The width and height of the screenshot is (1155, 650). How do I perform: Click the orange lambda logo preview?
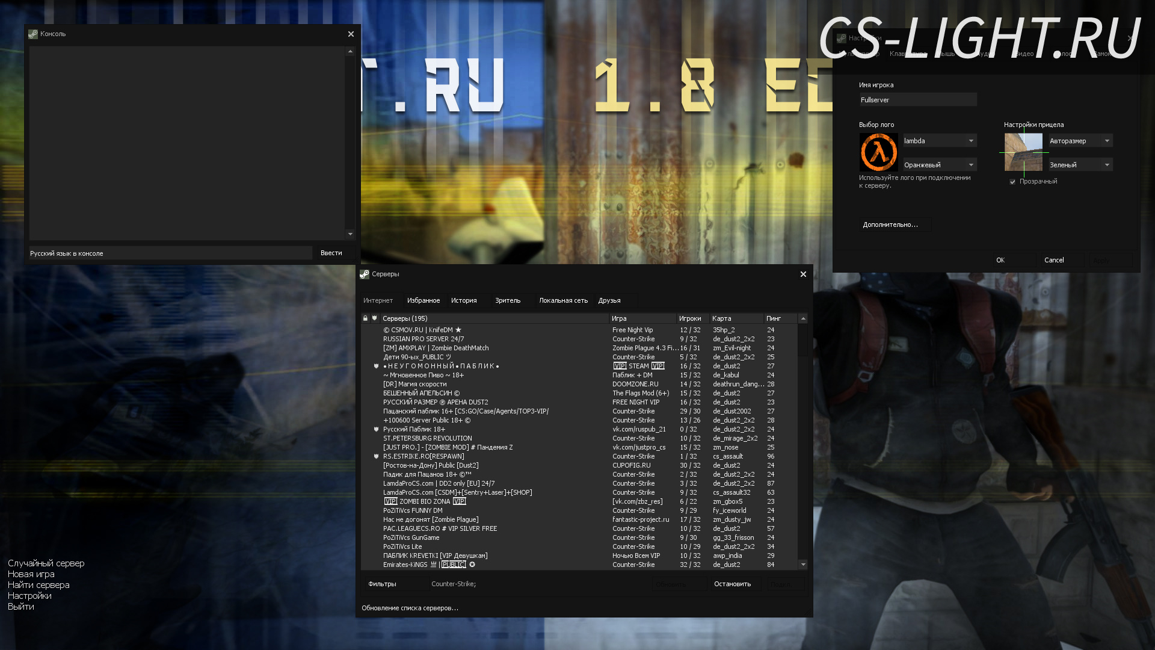tap(878, 152)
